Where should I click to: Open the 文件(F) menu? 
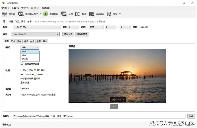pyautogui.click(x=5, y=8)
